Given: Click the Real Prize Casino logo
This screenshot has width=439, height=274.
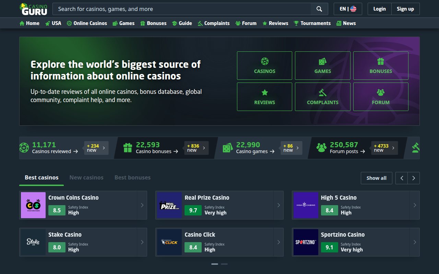Looking at the screenshot, I should pyautogui.click(x=169, y=205).
